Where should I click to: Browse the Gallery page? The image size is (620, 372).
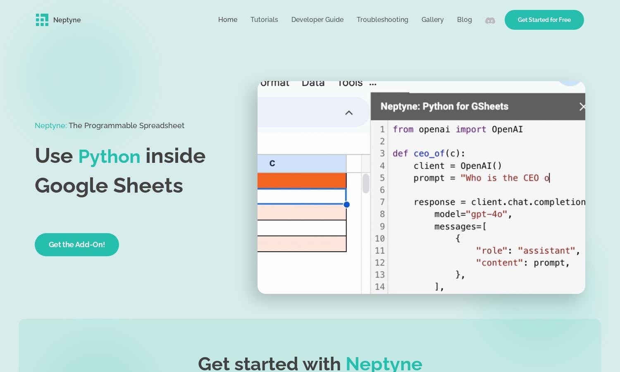coord(432,19)
